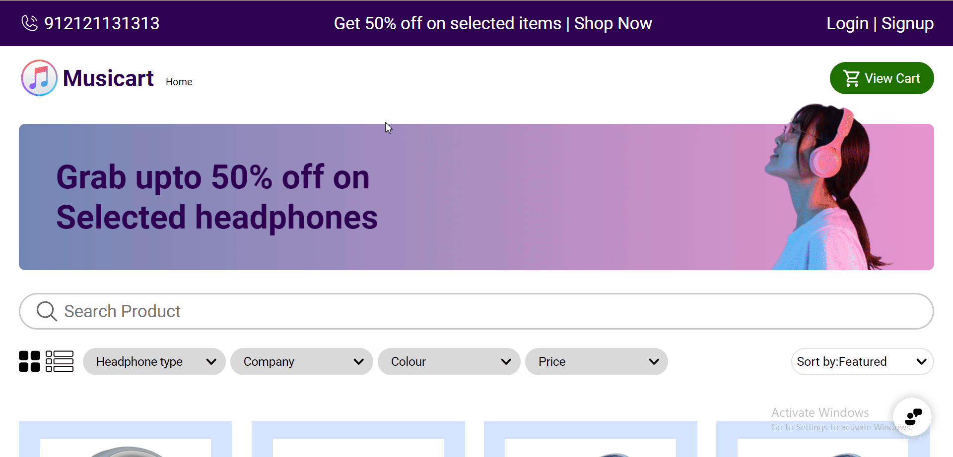
Task: Go to the Home breadcrumb
Action: 179,82
